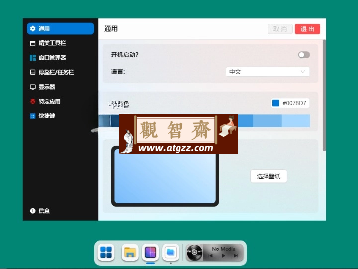
Task: Click the 开机启动? label text
Action: (x=125, y=55)
